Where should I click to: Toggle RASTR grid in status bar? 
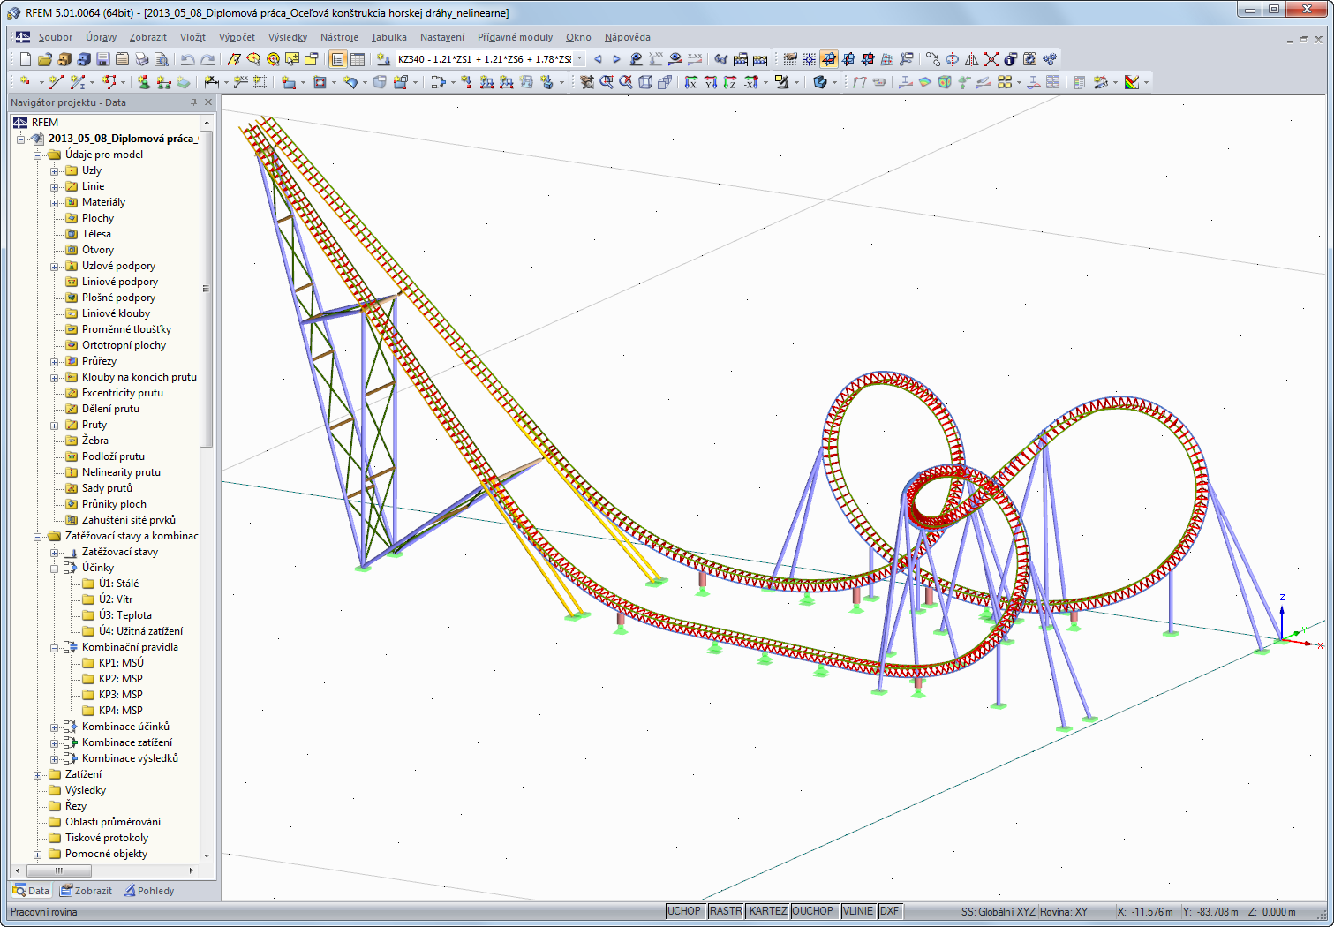coord(726,911)
